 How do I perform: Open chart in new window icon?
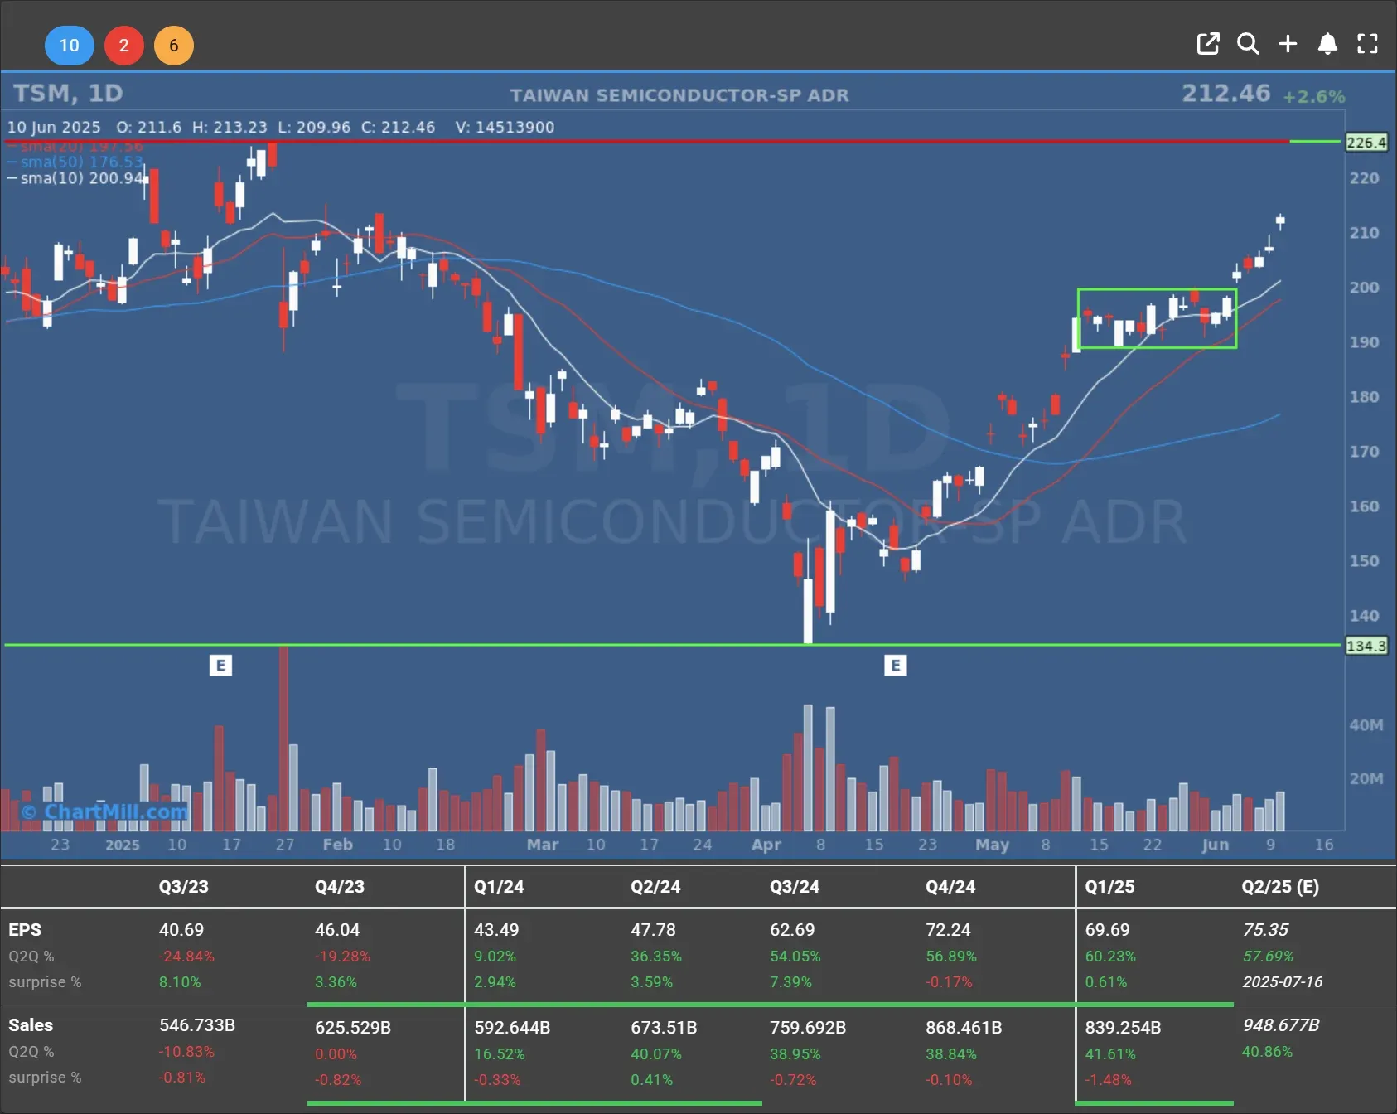[1208, 44]
